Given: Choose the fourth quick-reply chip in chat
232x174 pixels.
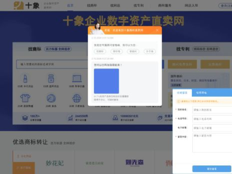Looking at the screenshot, I should pos(150,51).
